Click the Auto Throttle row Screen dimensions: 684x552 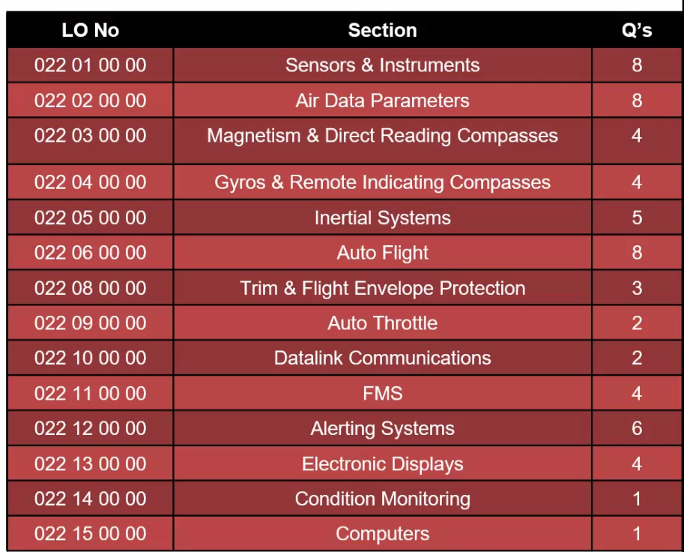[382, 323]
